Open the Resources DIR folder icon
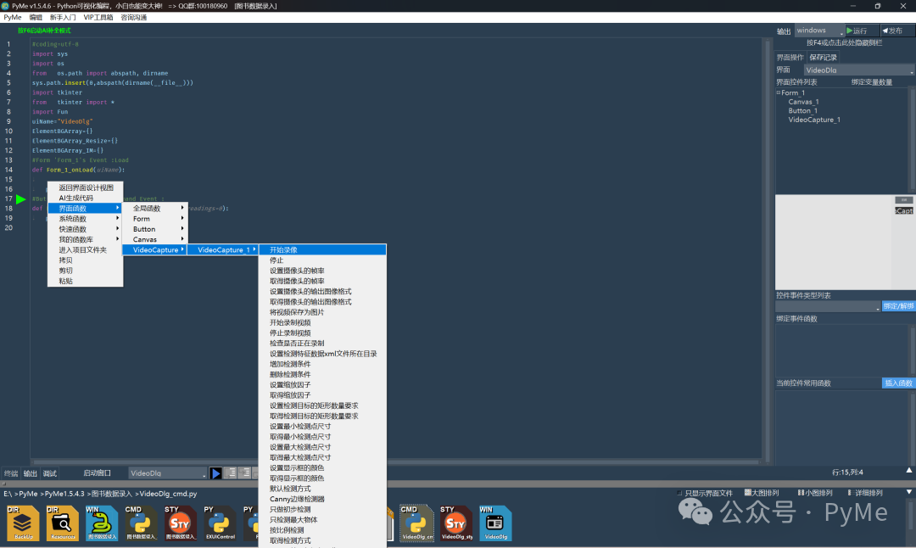 pyautogui.click(x=63, y=523)
